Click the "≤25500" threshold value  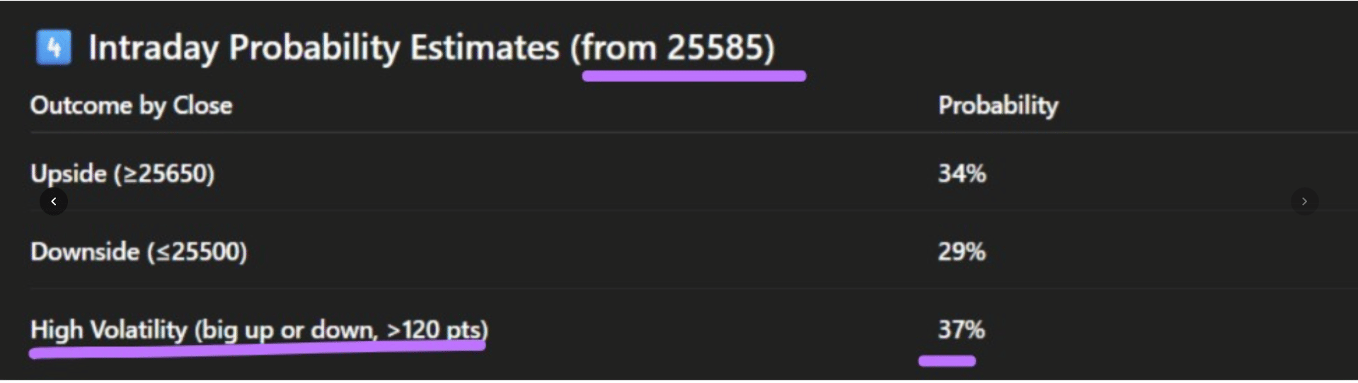click(x=197, y=252)
